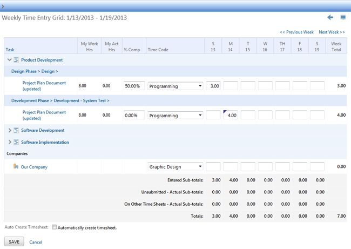Click the SAVE button

click(x=14, y=242)
